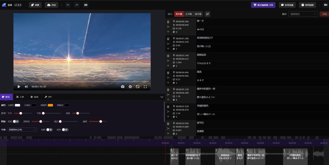Add subtitle after row 那一天

click(x=168, y=32)
